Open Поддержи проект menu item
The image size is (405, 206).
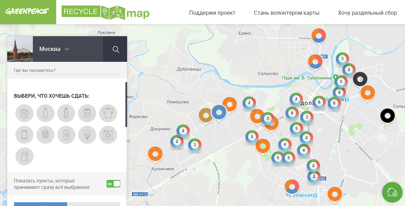[212, 13]
